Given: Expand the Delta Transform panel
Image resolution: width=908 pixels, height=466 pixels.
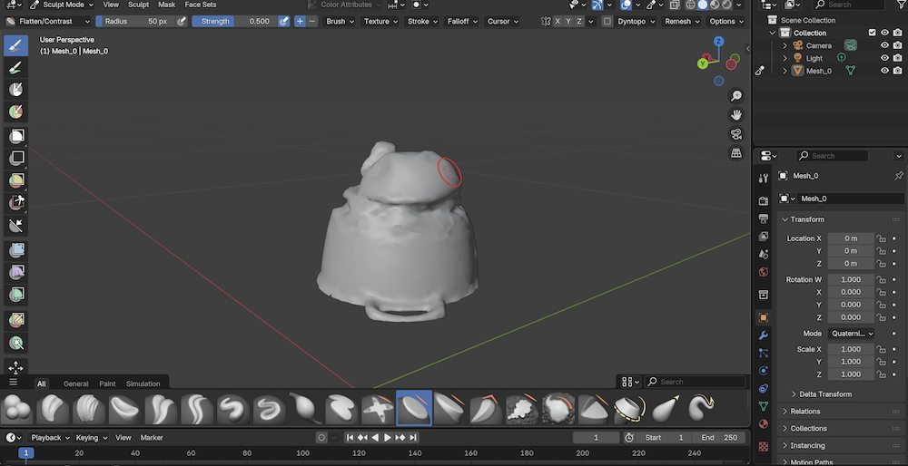Looking at the screenshot, I should click(x=825, y=394).
